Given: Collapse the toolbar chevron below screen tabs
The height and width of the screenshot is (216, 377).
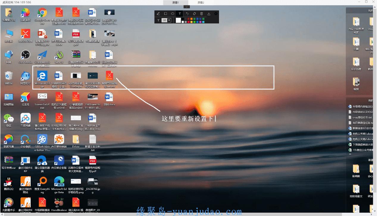Looking at the screenshot, I should (x=186, y=7).
